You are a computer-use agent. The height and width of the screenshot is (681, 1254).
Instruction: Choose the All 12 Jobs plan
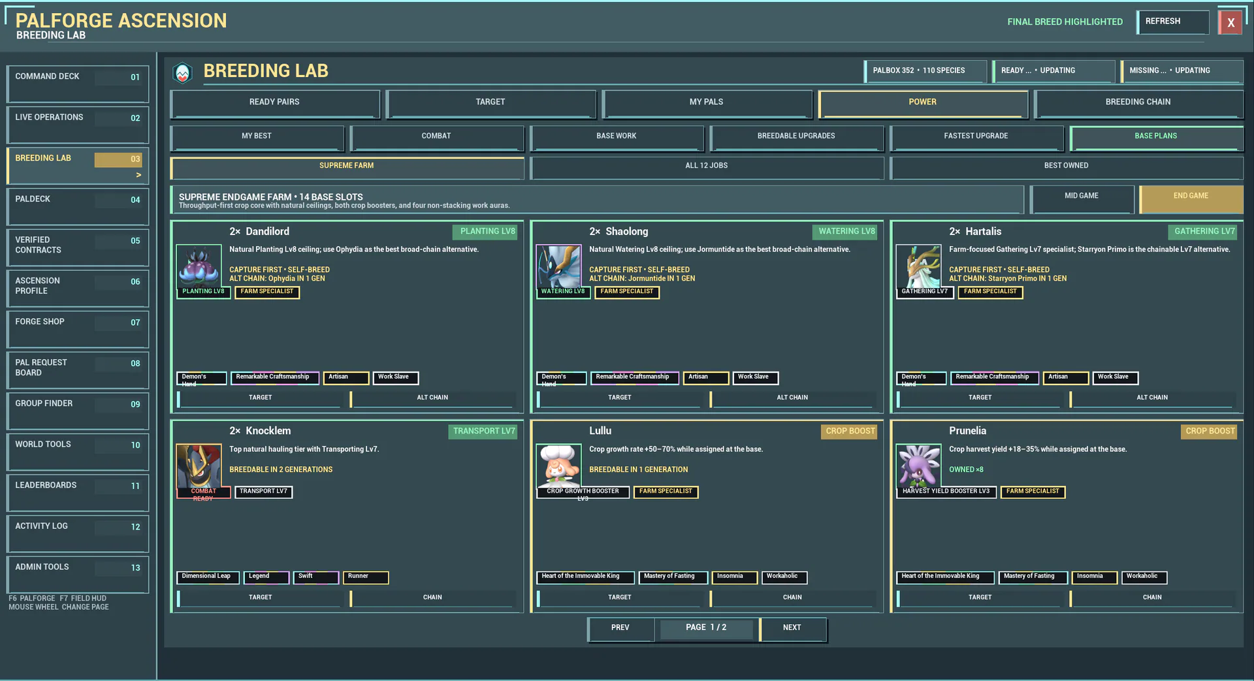[707, 168]
